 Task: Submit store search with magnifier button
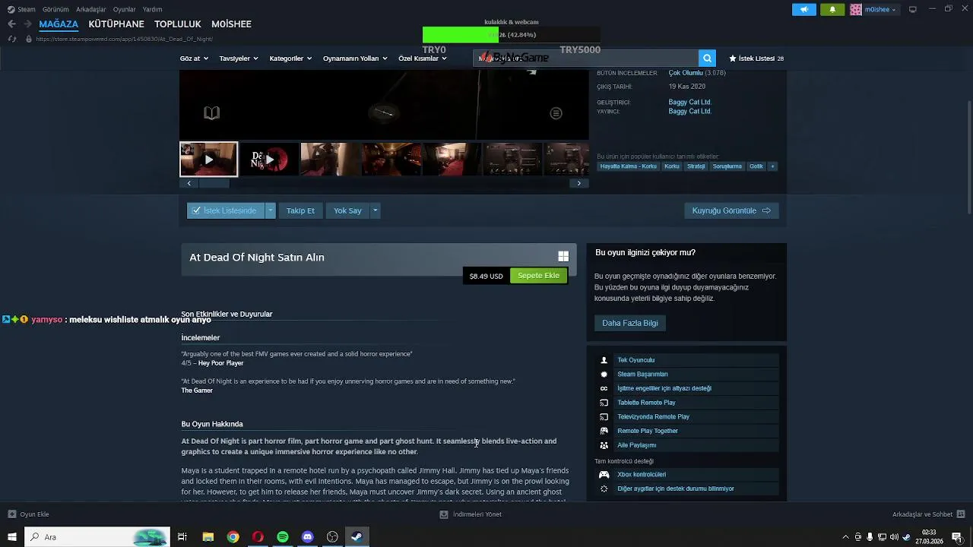[x=708, y=58]
